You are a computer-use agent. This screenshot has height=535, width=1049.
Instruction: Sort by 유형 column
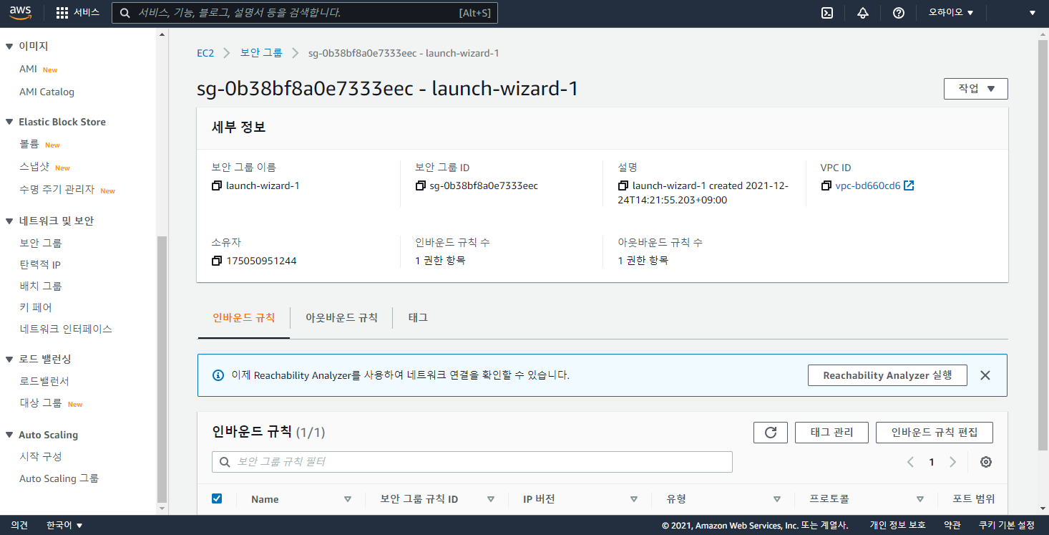click(777, 499)
